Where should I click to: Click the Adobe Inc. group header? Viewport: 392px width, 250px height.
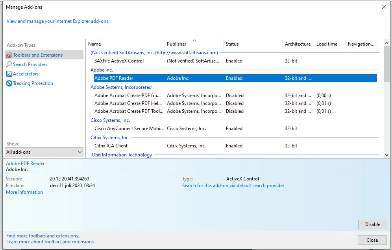102,70
